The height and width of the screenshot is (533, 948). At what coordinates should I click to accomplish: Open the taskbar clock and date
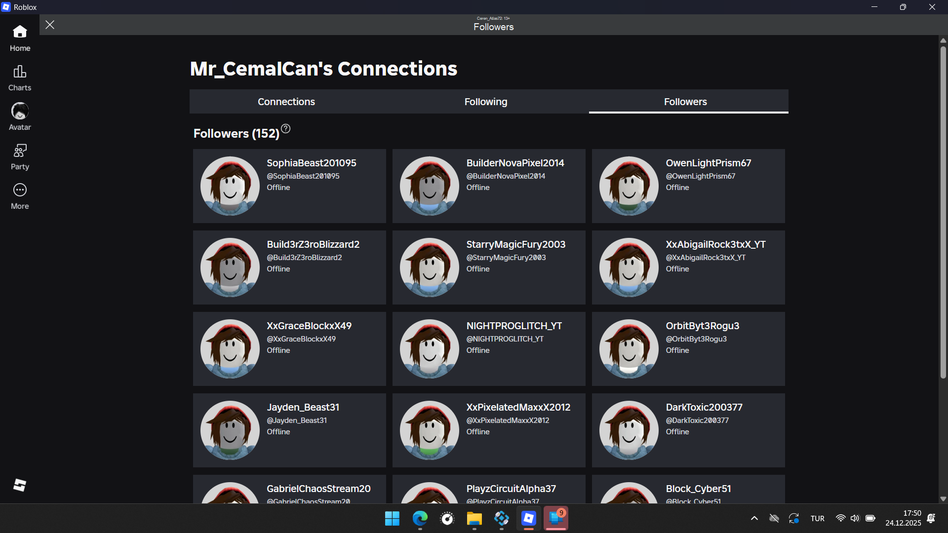903,518
